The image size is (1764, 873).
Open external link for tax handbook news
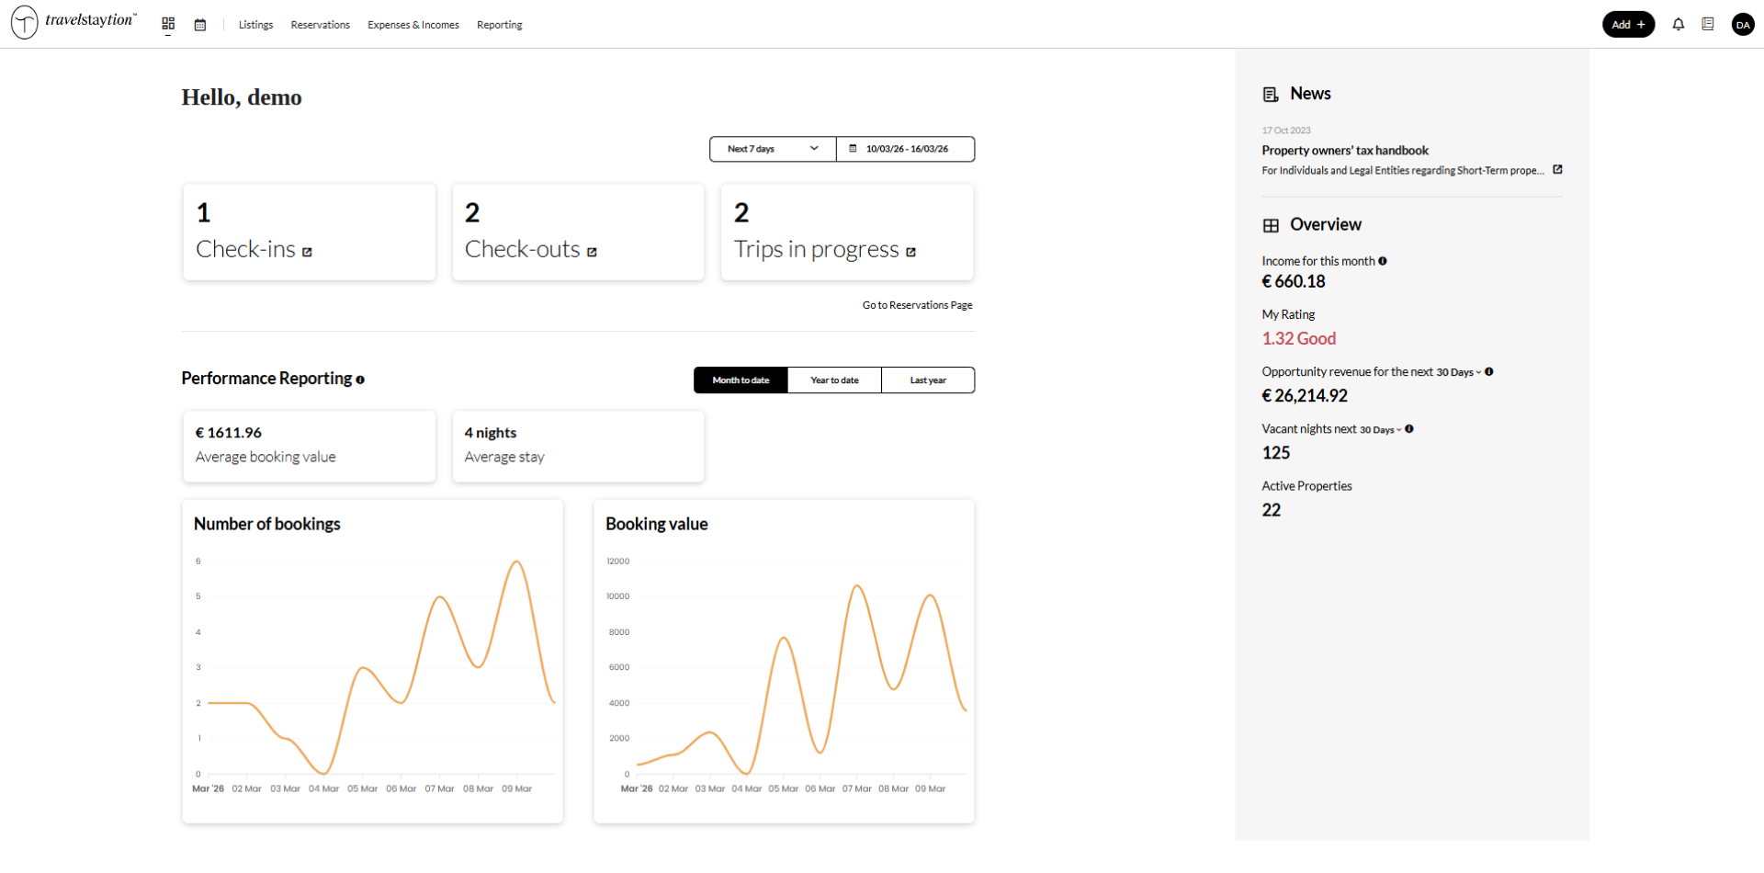coord(1557,170)
